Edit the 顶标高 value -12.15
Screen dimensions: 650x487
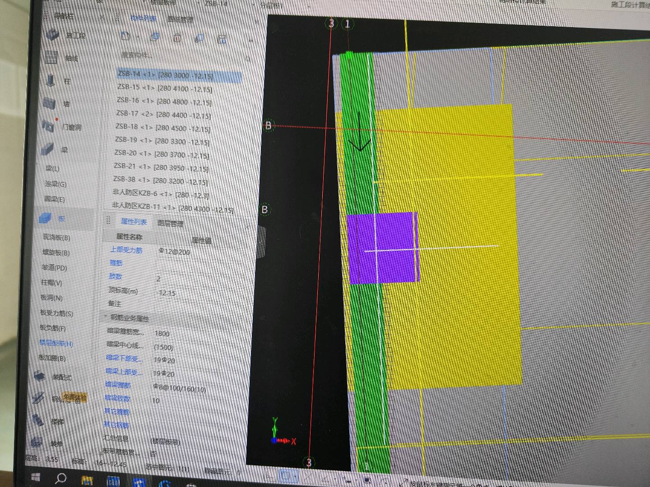(166, 293)
